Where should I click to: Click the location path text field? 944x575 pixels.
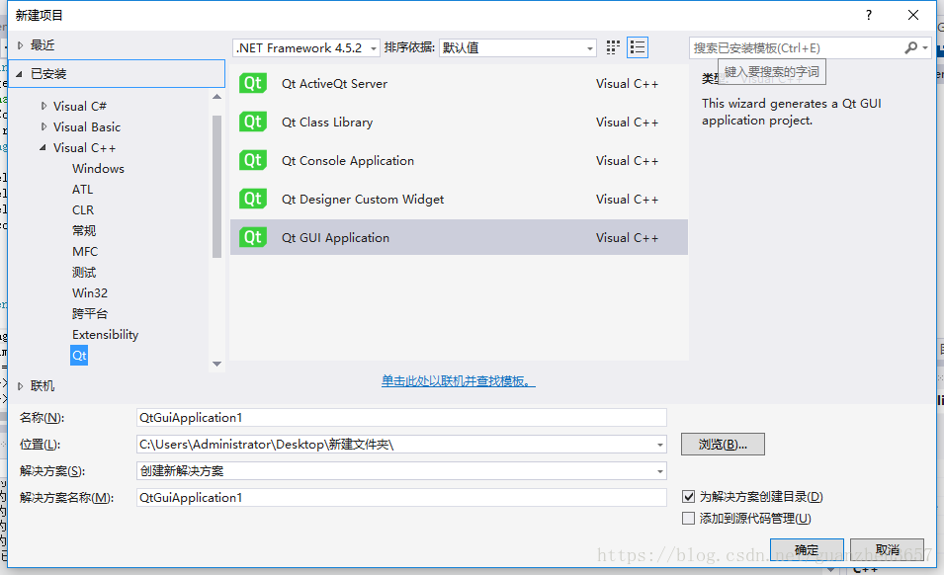395,445
